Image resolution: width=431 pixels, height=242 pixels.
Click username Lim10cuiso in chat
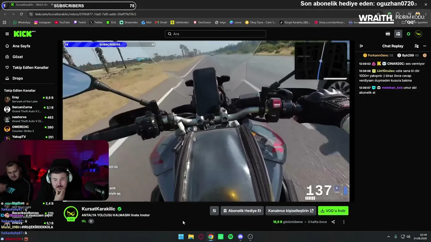tap(385, 71)
